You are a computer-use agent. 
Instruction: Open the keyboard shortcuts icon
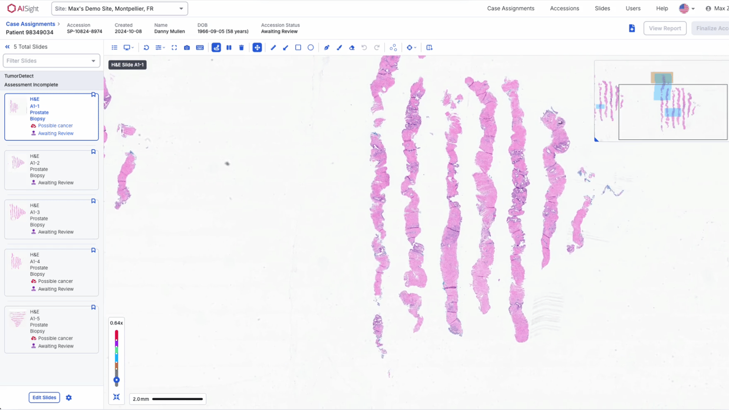pos(200,47)
